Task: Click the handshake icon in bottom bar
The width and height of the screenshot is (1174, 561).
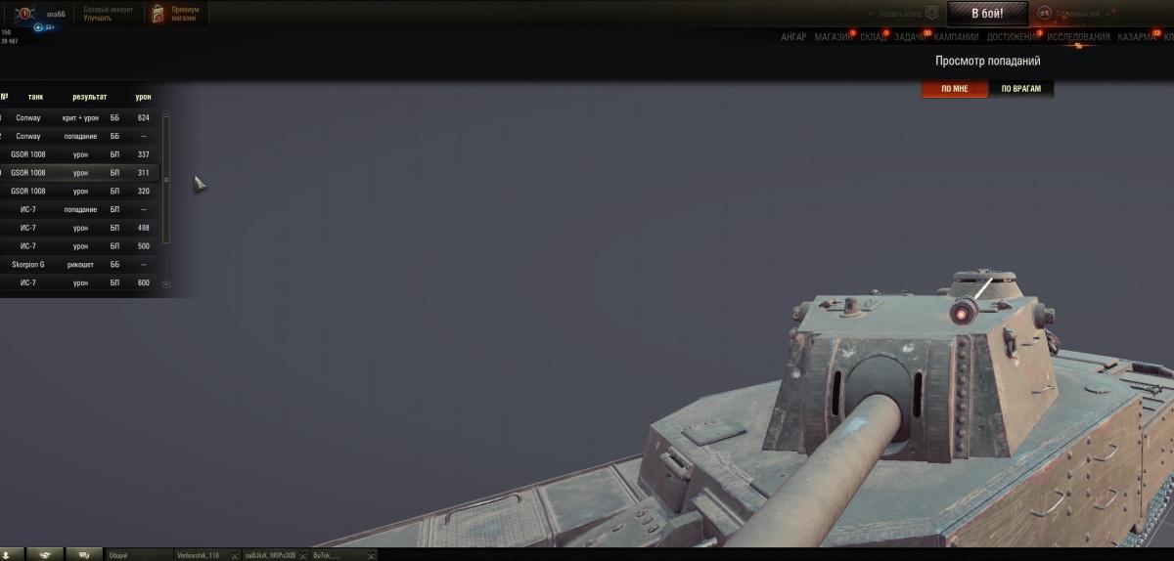Action: click(45, 554)
